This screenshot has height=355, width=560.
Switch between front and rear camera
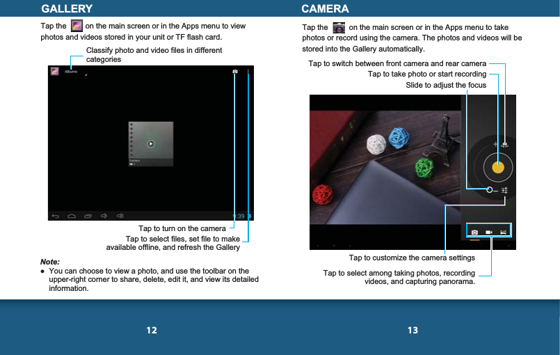coord(504,144)
